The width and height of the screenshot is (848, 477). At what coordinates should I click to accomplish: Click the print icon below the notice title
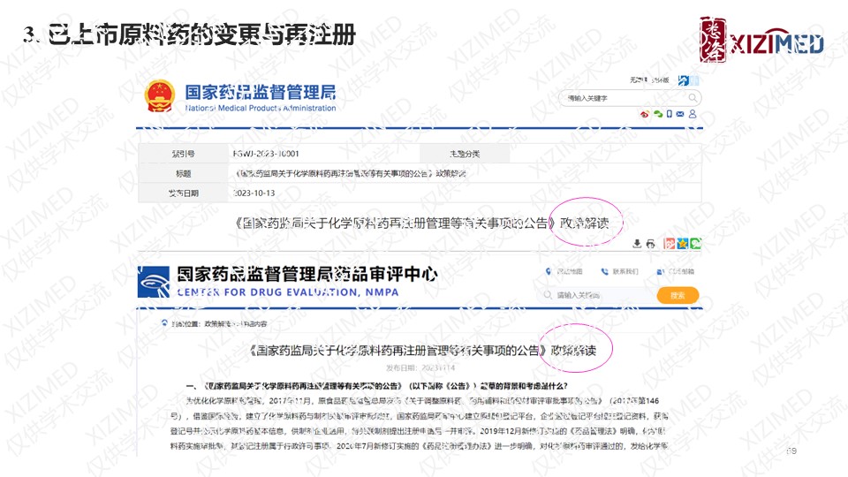(x=650, y=244)
